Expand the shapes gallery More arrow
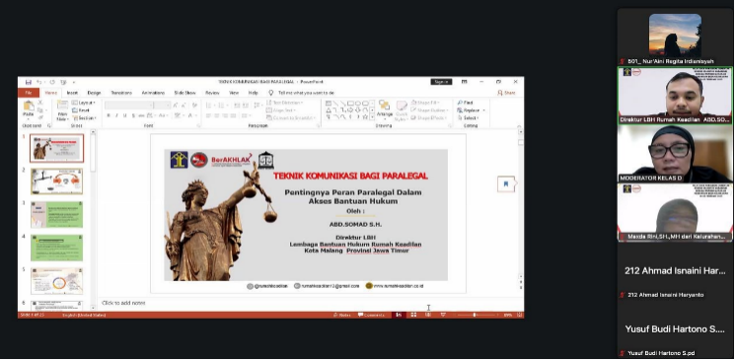 pyautogui.click(x=372, y=117)
